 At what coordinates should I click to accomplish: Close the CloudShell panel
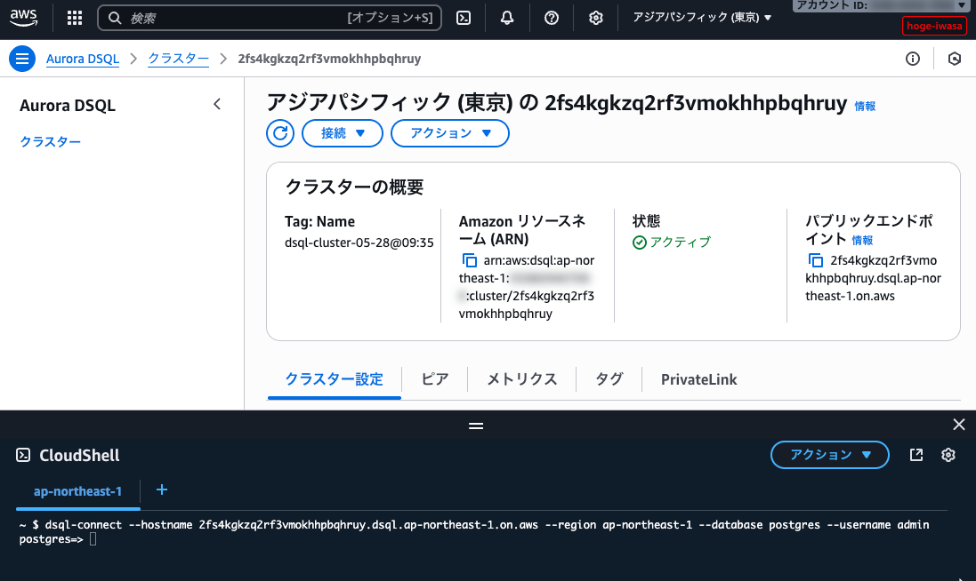[x=958, y=425]
